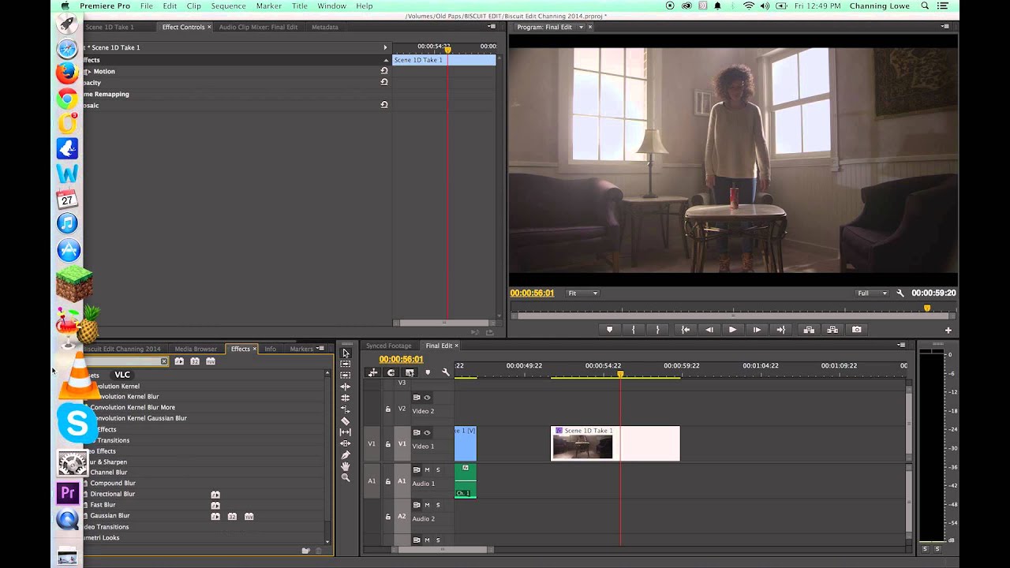The width and height of the screenshot is (1010, 568).
Task: Select the Selection tool arrow
Action: [x=346, y=353]
